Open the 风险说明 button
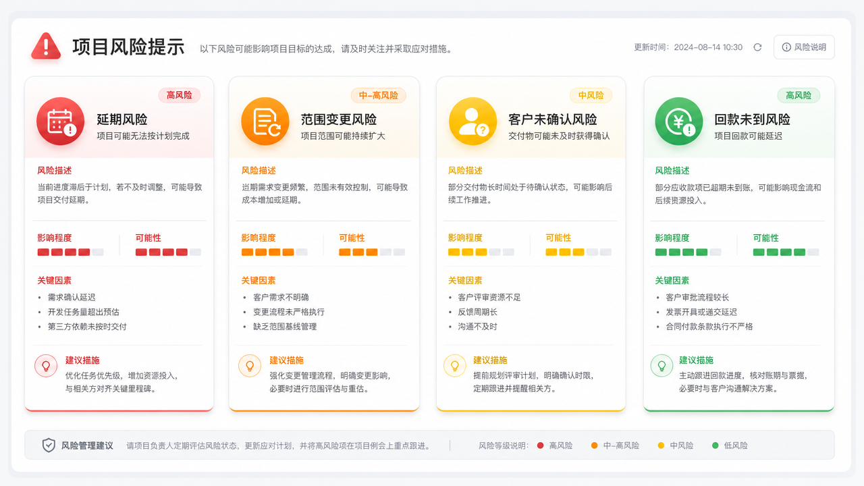864x486 pixels. (804, 47)
